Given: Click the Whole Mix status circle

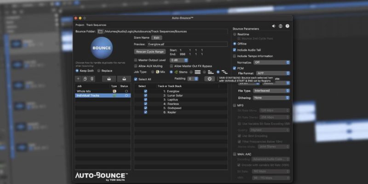Looking at the screenshot, I should pyautogui.click(x=126, y=91).
